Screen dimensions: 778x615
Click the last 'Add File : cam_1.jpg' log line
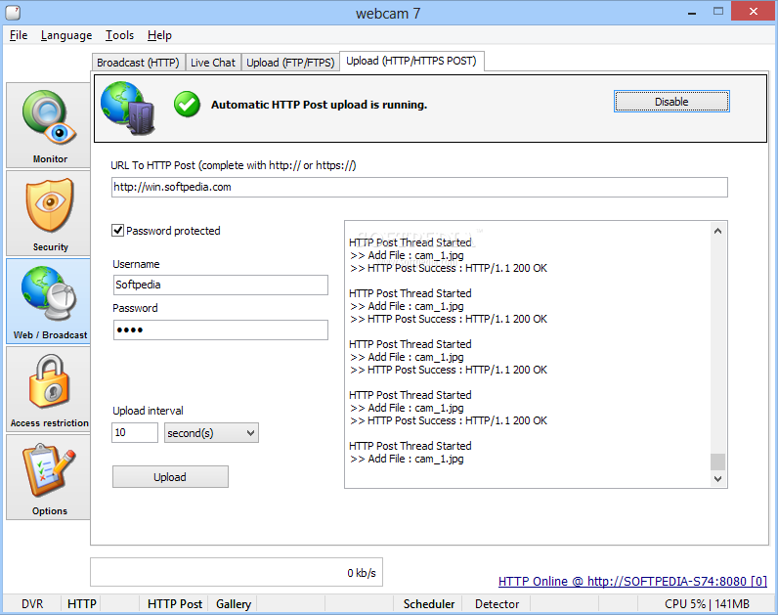(x=407, y=459)
